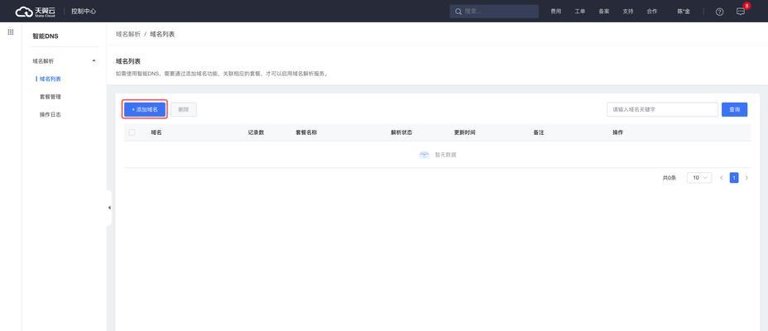Open the apps grid menu icon

click(11, 31)
